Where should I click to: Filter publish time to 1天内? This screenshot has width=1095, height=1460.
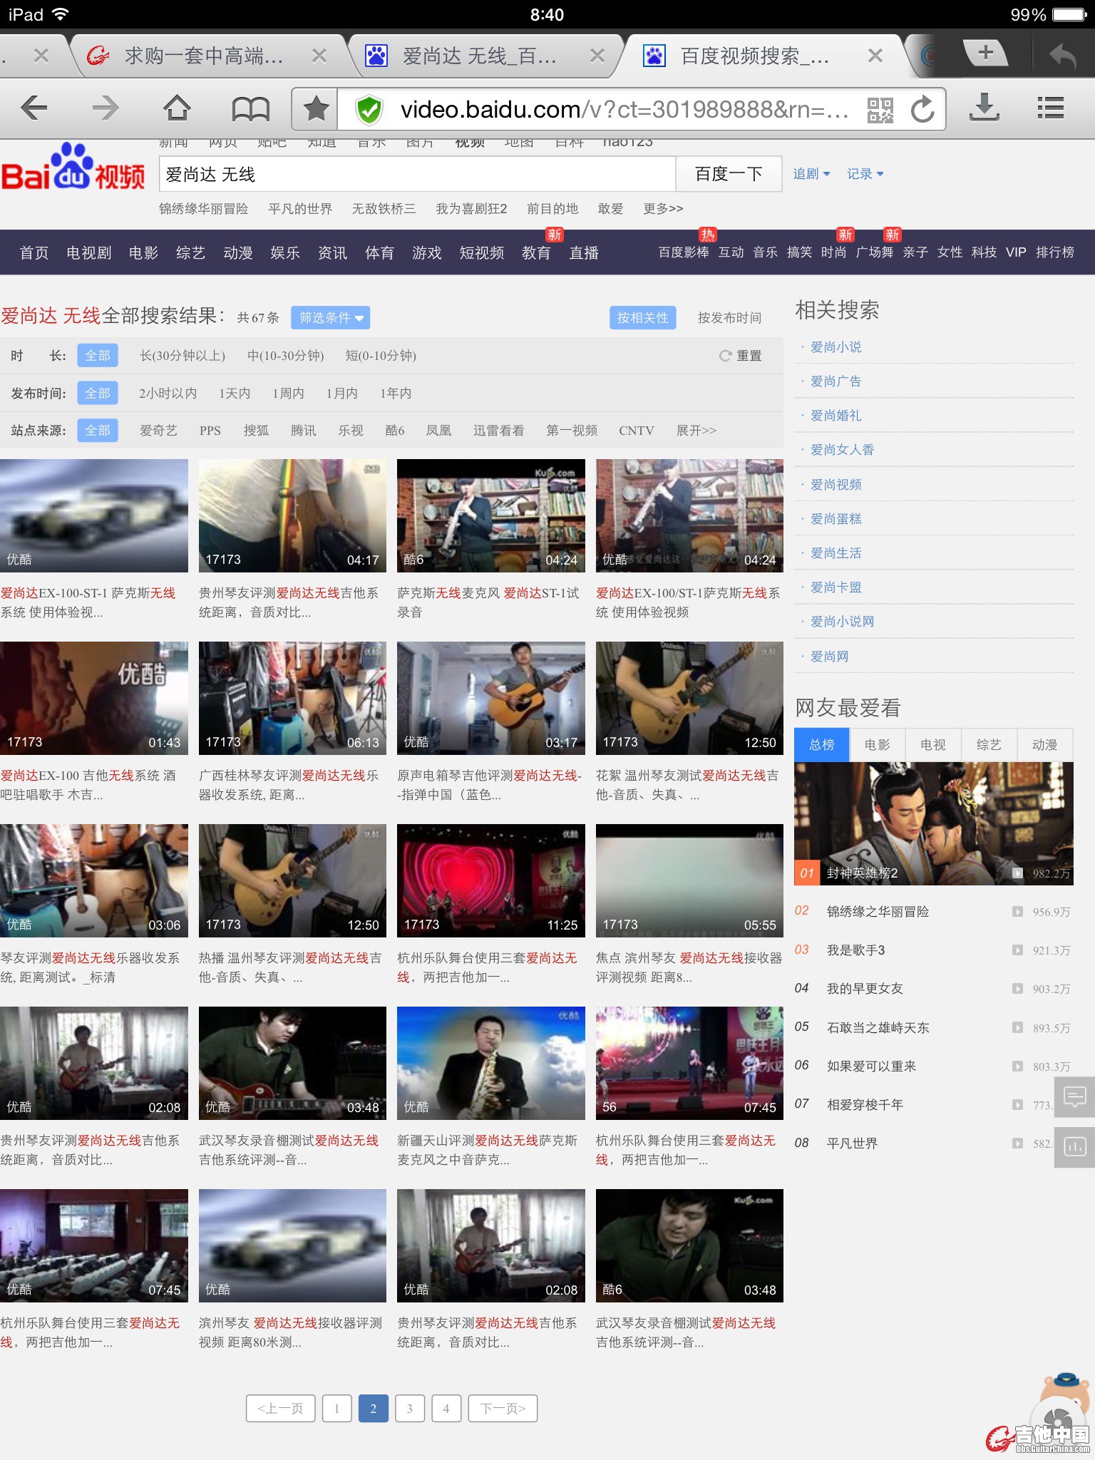[x=235, y=394]
